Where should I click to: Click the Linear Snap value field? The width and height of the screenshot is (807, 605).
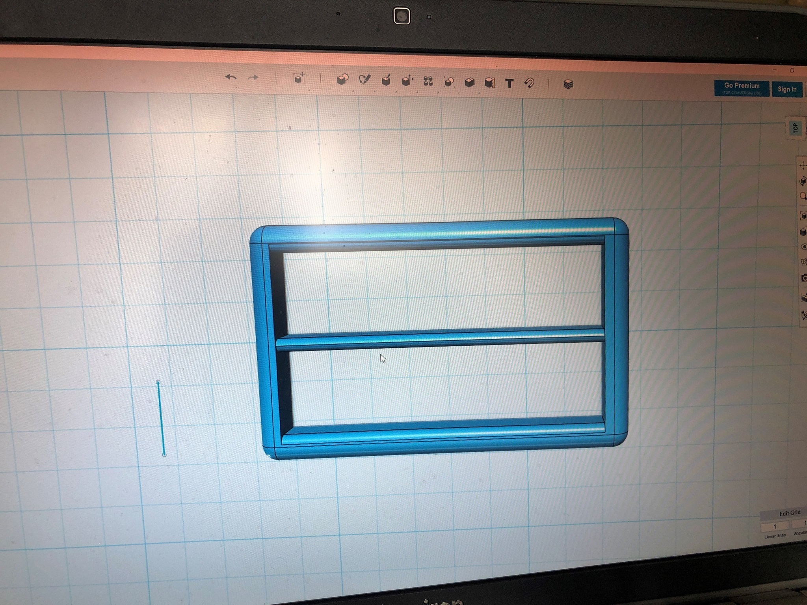point(775,526)
